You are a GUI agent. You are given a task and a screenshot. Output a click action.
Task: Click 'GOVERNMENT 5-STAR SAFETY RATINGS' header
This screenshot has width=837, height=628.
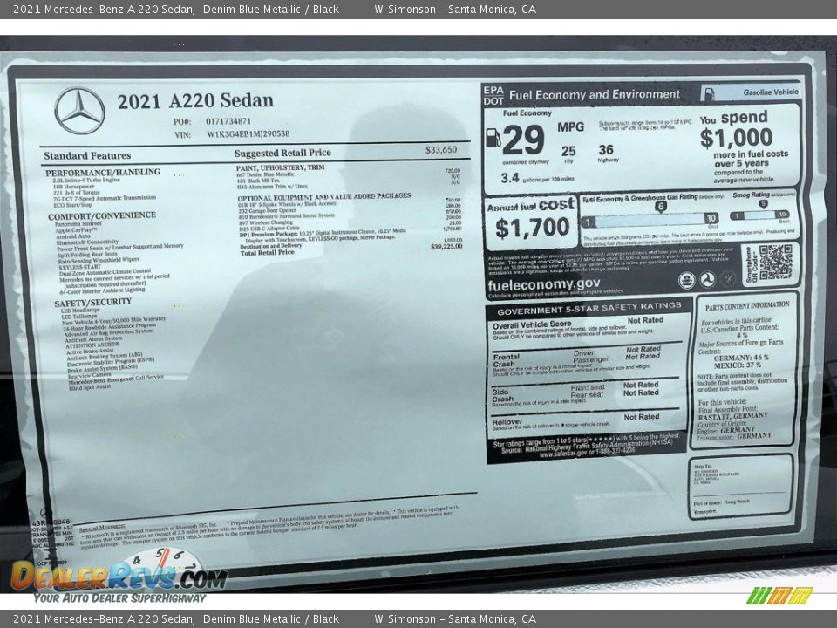click(589, 309)
